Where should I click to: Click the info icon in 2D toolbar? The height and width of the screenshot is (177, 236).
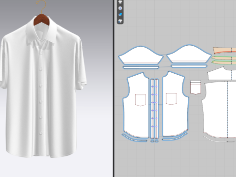point(120,8)
